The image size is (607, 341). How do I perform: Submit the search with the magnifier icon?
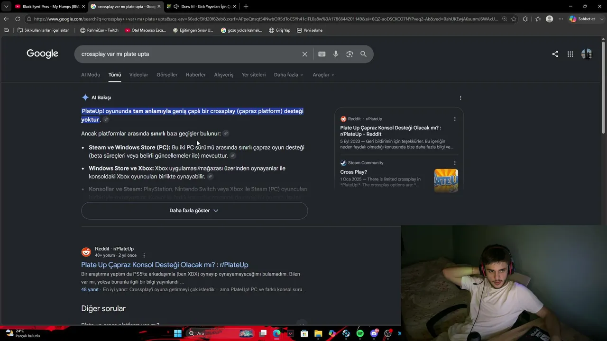(x=363, y=54)
